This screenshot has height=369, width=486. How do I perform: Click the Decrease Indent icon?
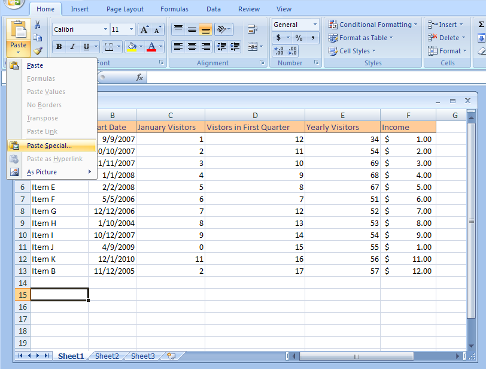click(221, 47)
